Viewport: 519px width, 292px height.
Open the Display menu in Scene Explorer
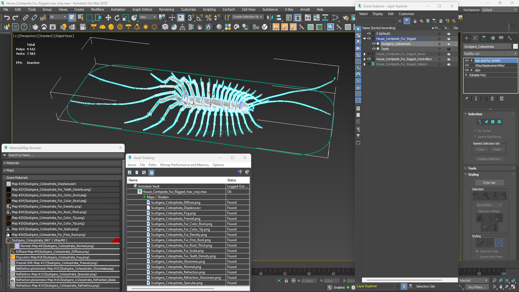coord(378,14)
